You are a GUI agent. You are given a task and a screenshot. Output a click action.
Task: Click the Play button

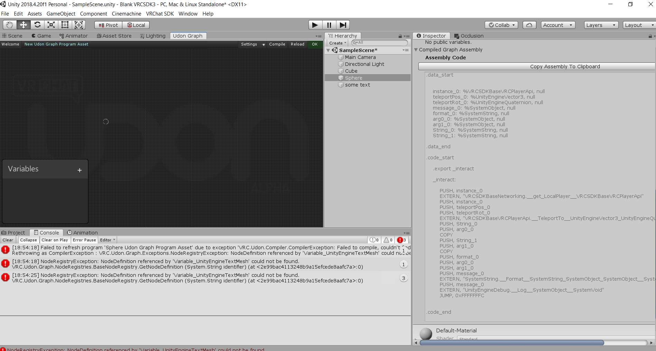[315, 25]
